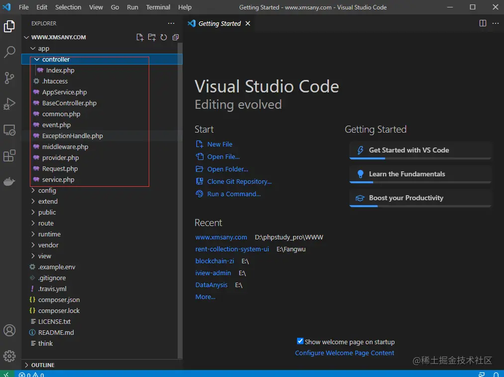Click the Open Folder... link
504x377 pixels.
tap(227, 169)
